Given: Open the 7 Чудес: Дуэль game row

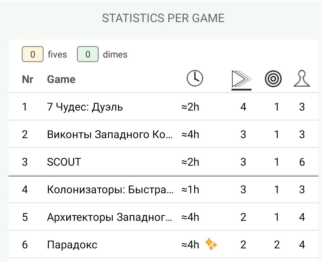Looking at the screenshot, I should (85, 107).
